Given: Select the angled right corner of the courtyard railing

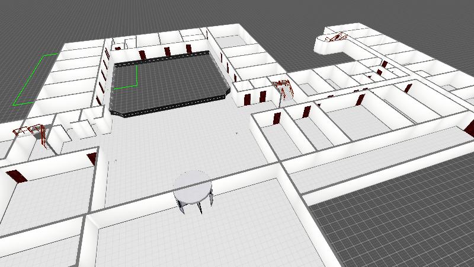Looking at the screenshot, I should coord(227,93).
